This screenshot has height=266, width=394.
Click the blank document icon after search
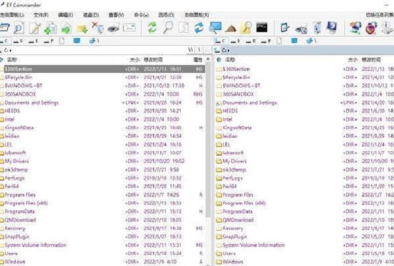point(183,28)
